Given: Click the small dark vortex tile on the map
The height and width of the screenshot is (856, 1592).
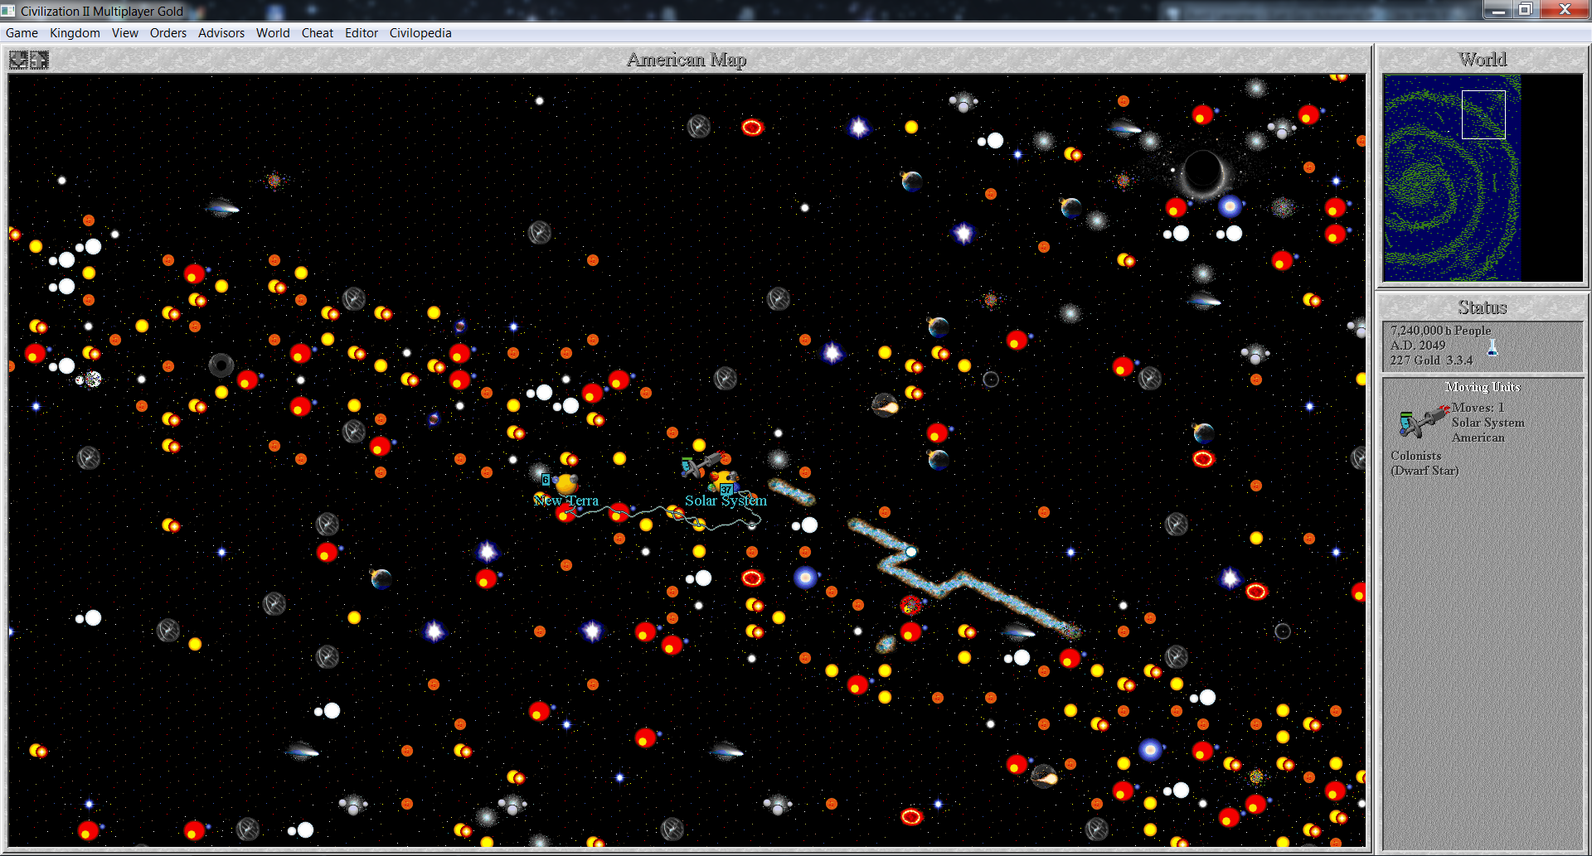Looking at the screenshot, I should tap(221, 365).
